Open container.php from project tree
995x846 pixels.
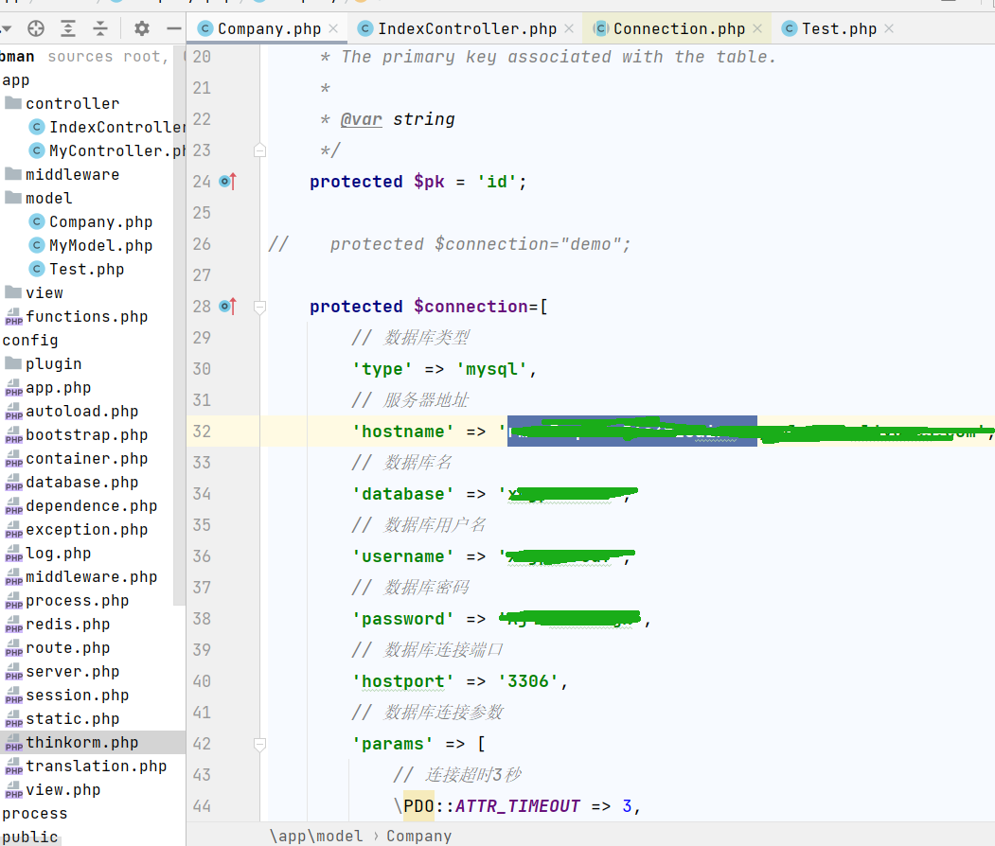pyautogui.click(x=86, y=459)
